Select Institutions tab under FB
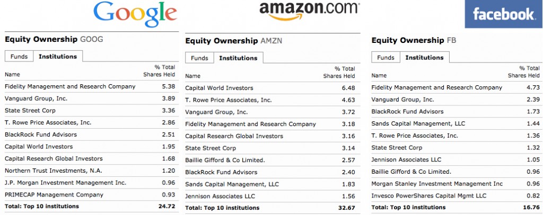543x215 pixels. click(425, 57)
